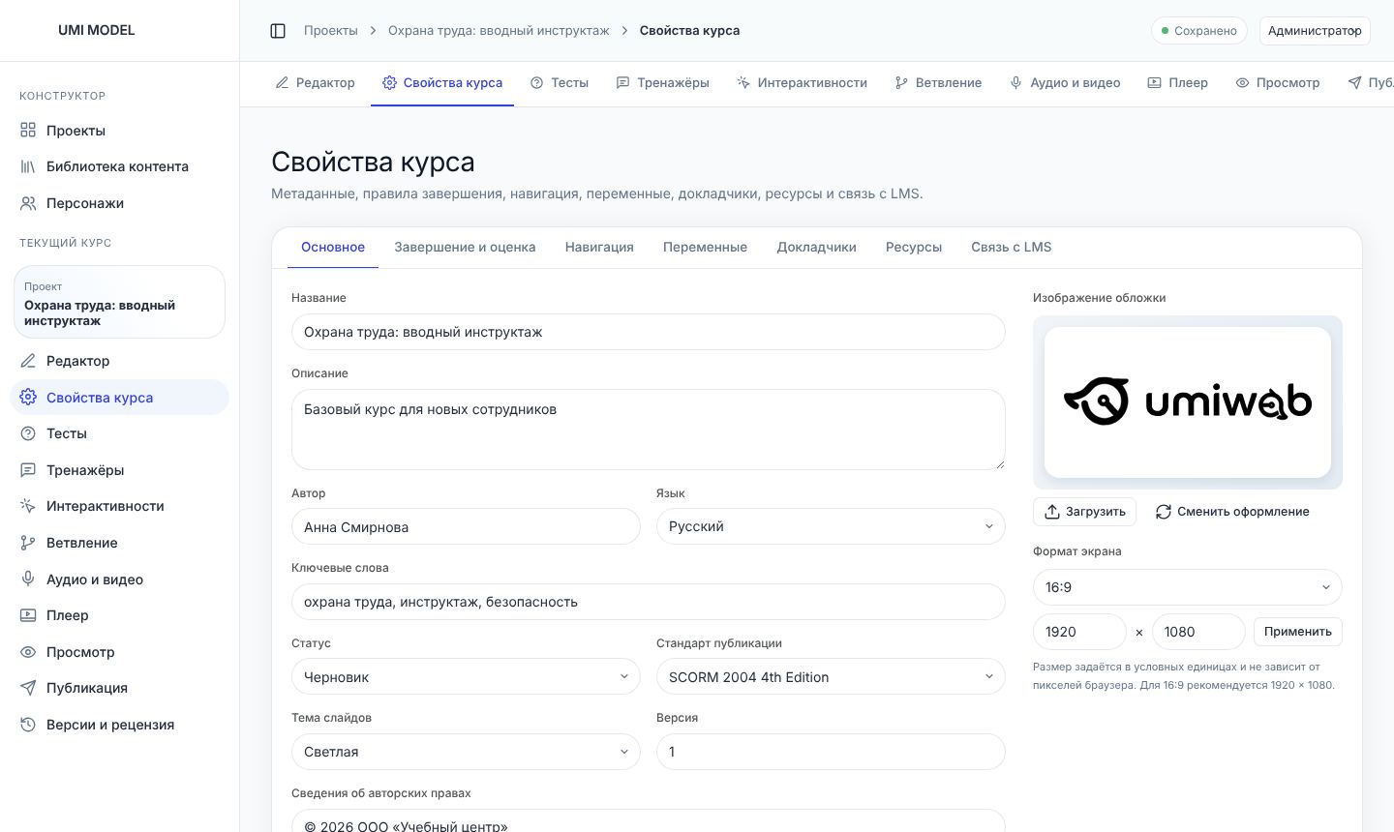Open Ресурсы tab
Viewport: 1394px width, 832px height.
point(914,248)
